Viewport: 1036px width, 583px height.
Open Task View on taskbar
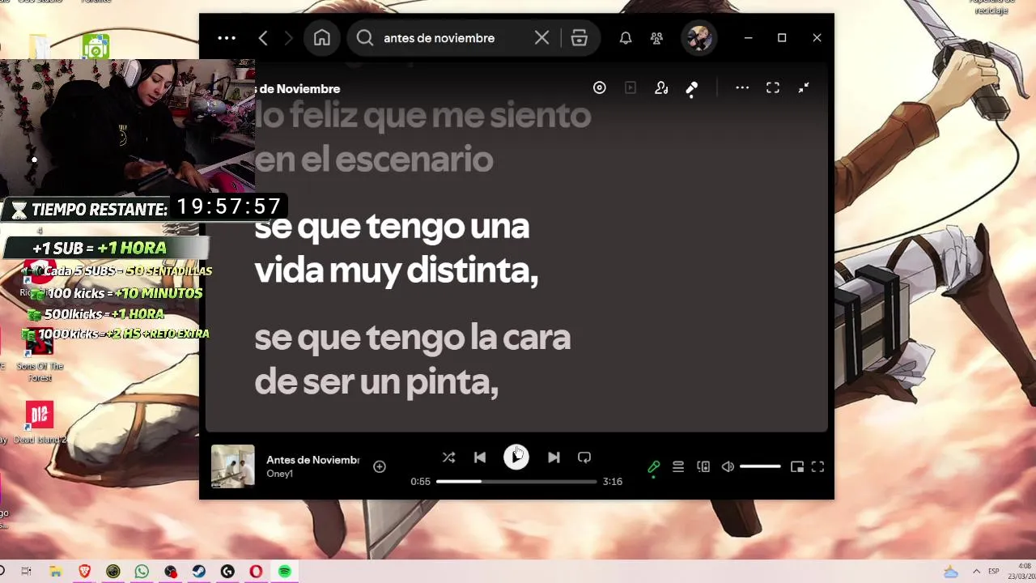(x=26, y=572)
